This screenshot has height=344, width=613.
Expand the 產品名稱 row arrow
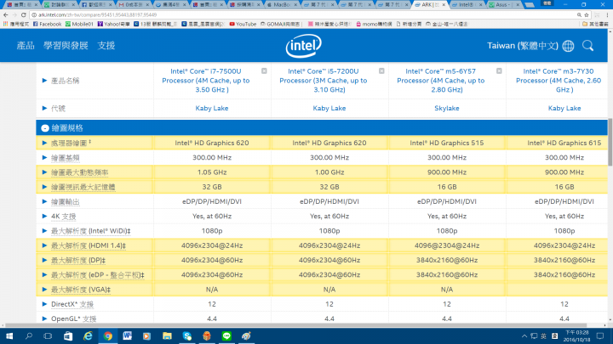pos(44,81)
